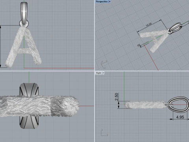
Task: Select the Perspective viewport title label
Action: [x=102, y=2]
